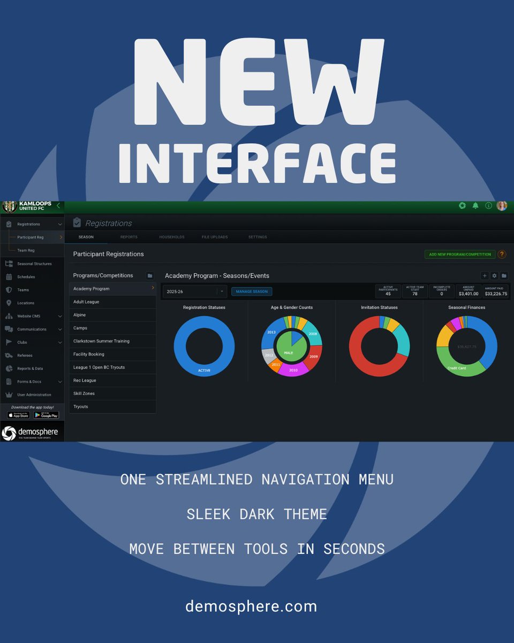
Task: Click the orange question mark help icon
Action: pos(502,255)
